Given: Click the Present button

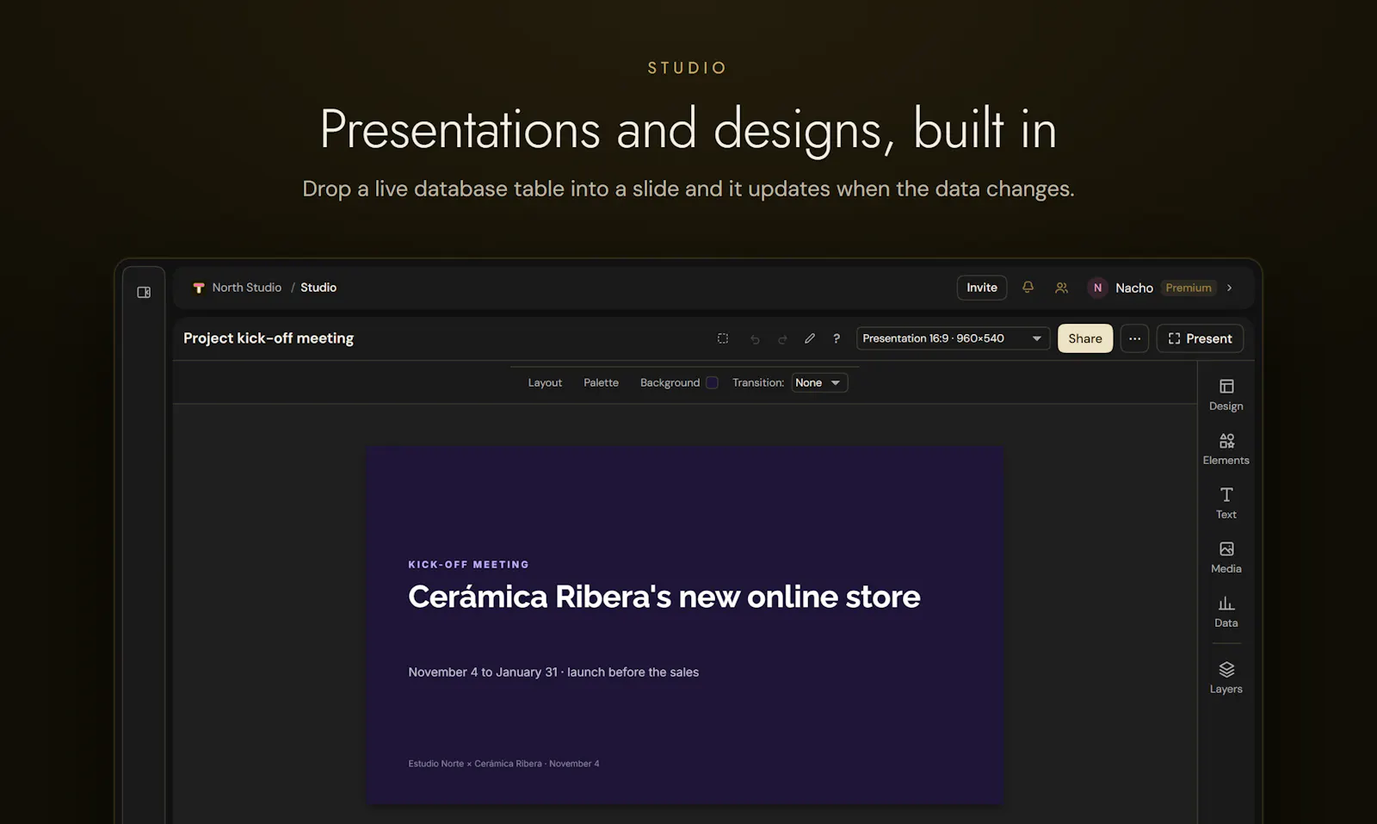Looking at the screenshot, I should [1200, 338].
